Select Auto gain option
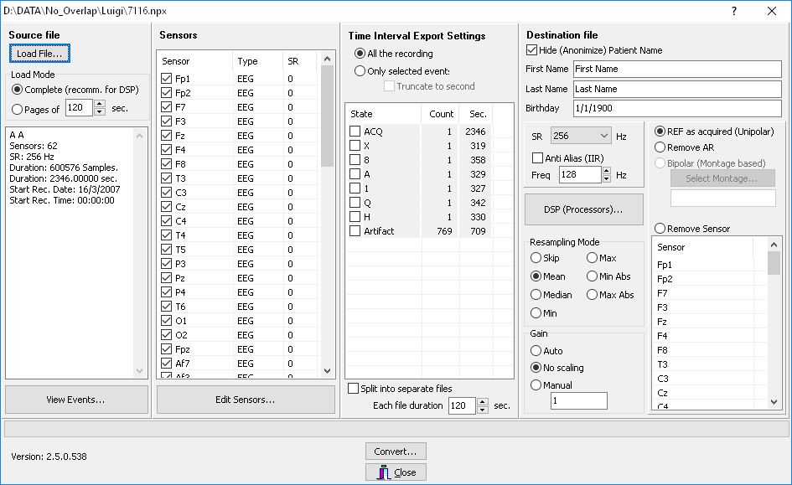Image resolution: width=792 pixels, height=485 pixels. pyautogui.click(x=536, y=351)
